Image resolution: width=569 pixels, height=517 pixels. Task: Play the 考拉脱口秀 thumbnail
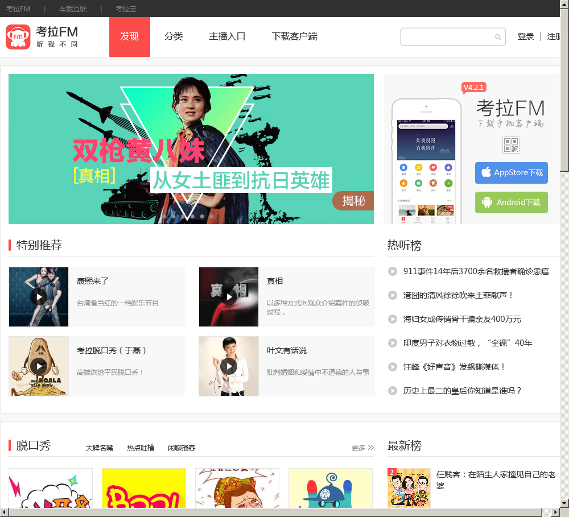click(x=39, y=366)
